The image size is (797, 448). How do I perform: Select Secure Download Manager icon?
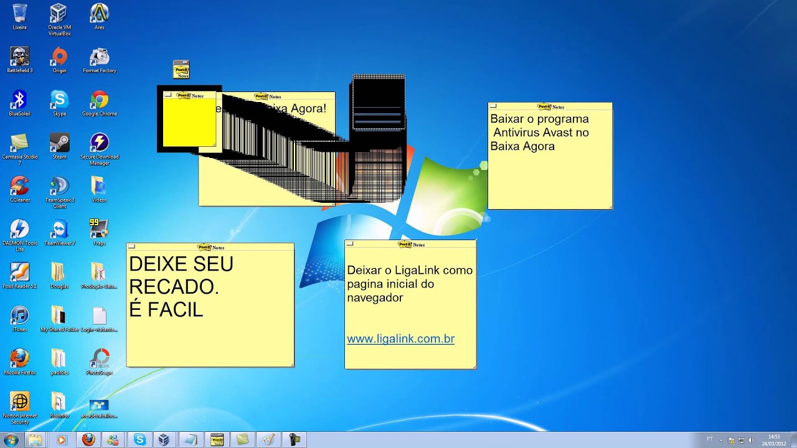[x=100, y=149]
